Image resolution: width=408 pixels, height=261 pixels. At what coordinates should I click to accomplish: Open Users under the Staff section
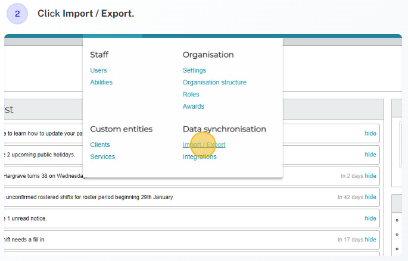tap(98, 70)
